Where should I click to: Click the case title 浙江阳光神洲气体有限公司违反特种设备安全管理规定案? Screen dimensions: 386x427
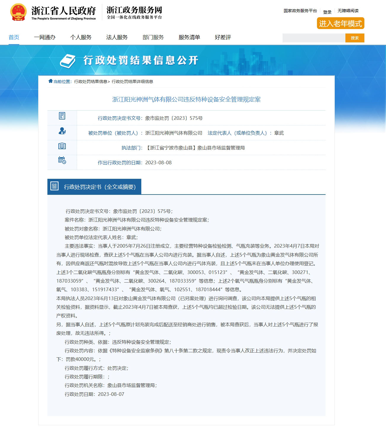(186, 100)
